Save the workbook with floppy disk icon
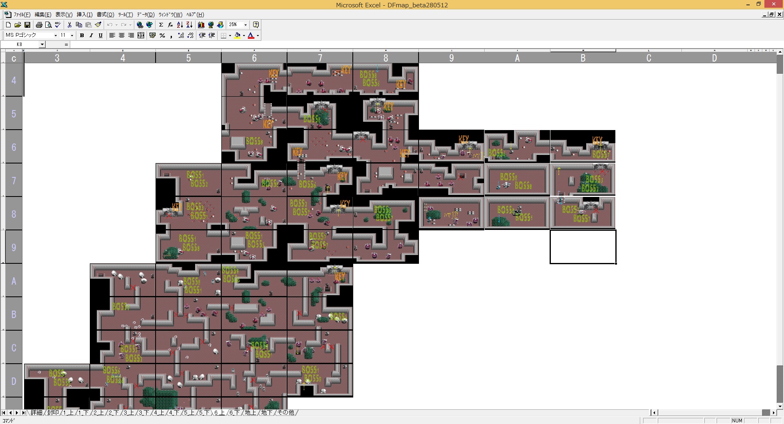The height and width of the screenshot is (424, 784). (27, 25)
